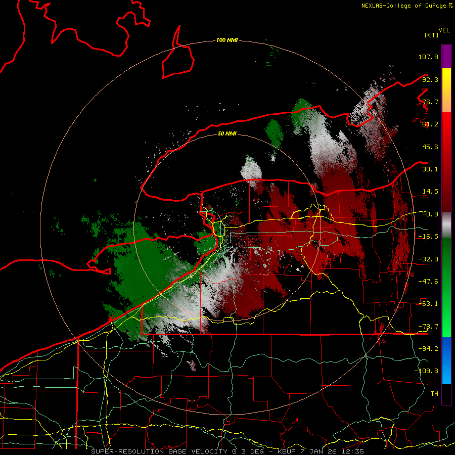This screenshot has height=455, width=455.
Task: Click the -109.8 legend value
Action: 426,371
